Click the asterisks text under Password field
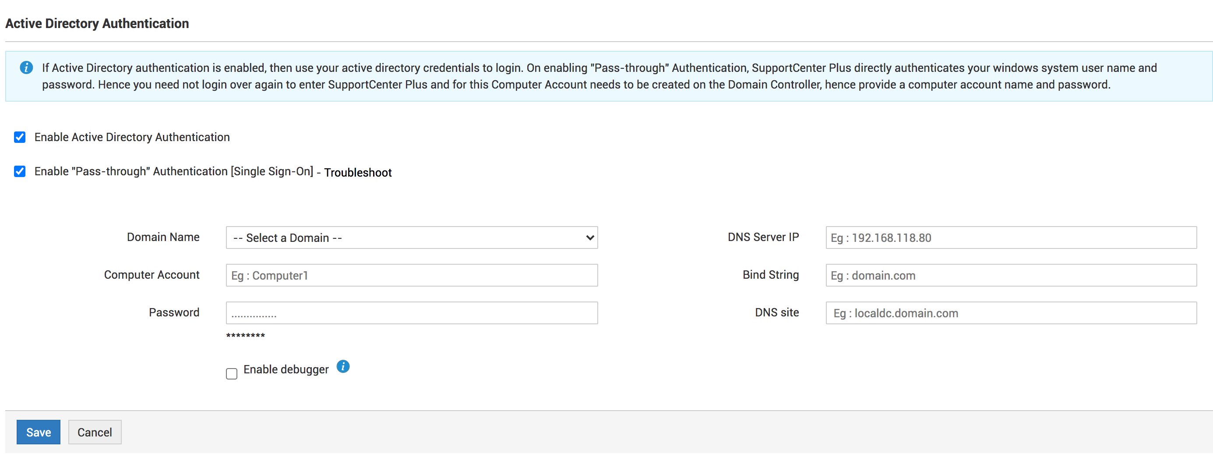1213x454 pixels. [x=245, y=336]
